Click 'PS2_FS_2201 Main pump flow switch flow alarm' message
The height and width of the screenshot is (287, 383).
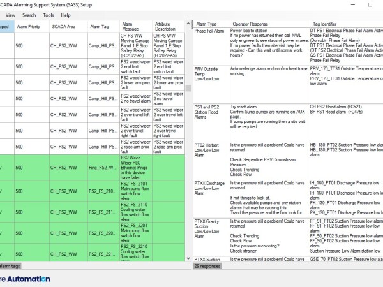(x=136, y=233)
